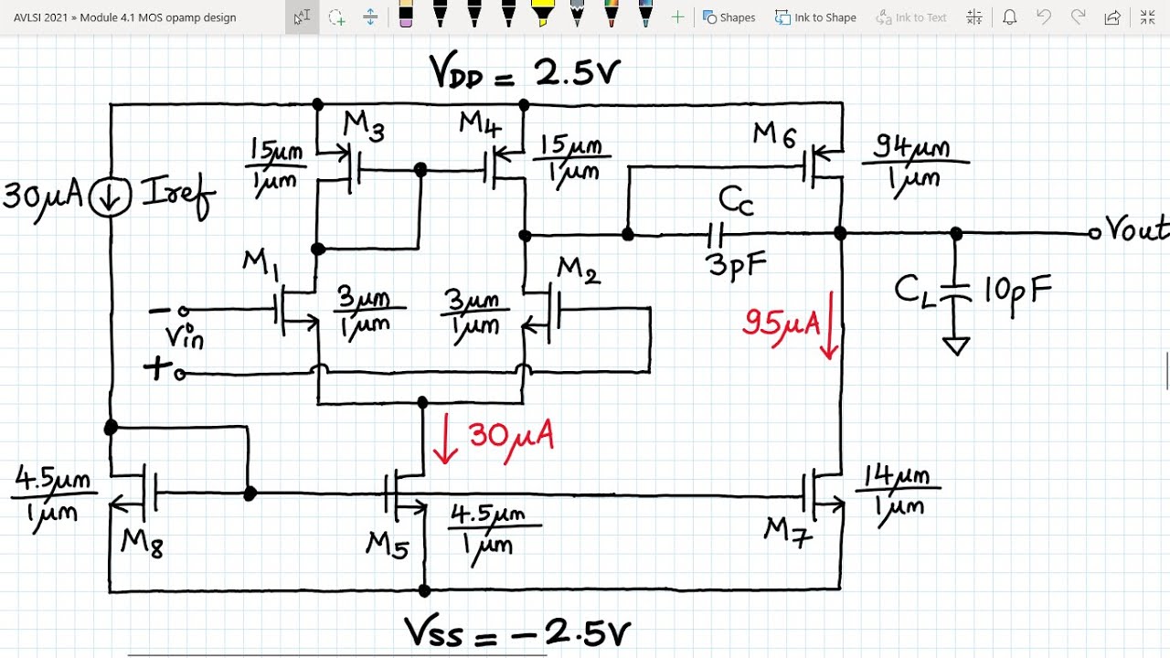Undo the last action
1170x658 pixels.
(x=1044, y=17)
